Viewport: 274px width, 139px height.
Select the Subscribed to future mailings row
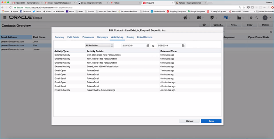pyautogui.click(x=137, y=90)
